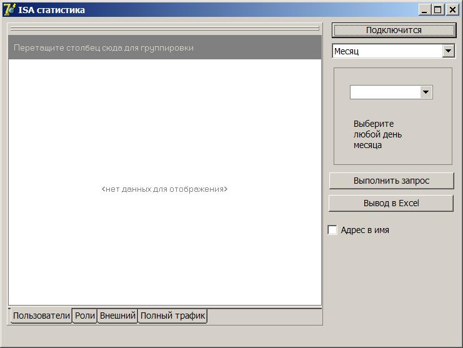Export data using Вывод в Excel
This screenshot has height=348, width=463.
[x=391, y=203]
